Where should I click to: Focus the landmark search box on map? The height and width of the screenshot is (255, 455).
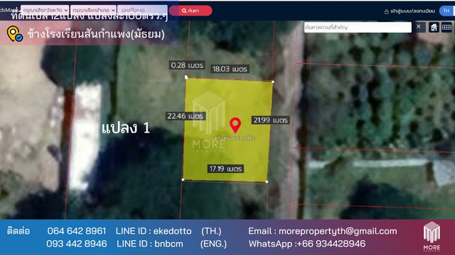358,27
